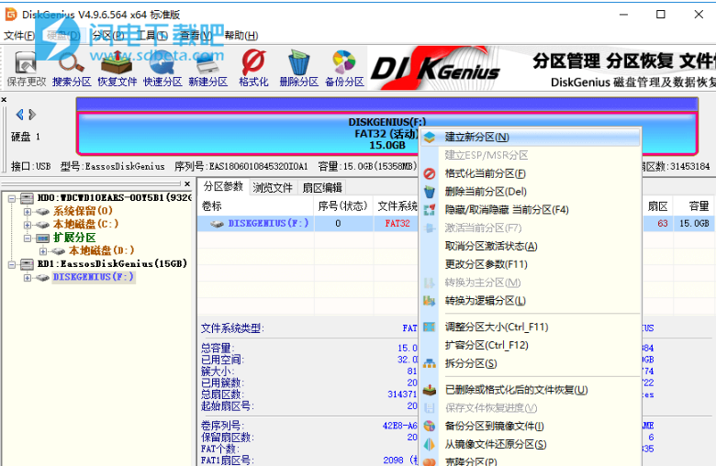
Task: Click red Format Current Partition menu icon
Action: [x=430, y=173]
